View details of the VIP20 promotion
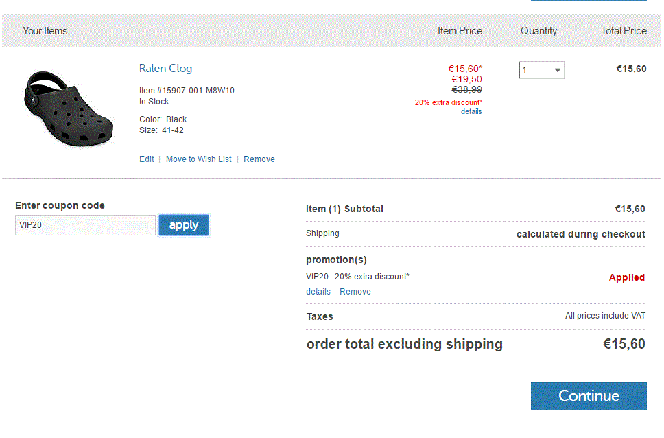 [x=318, y=292]
